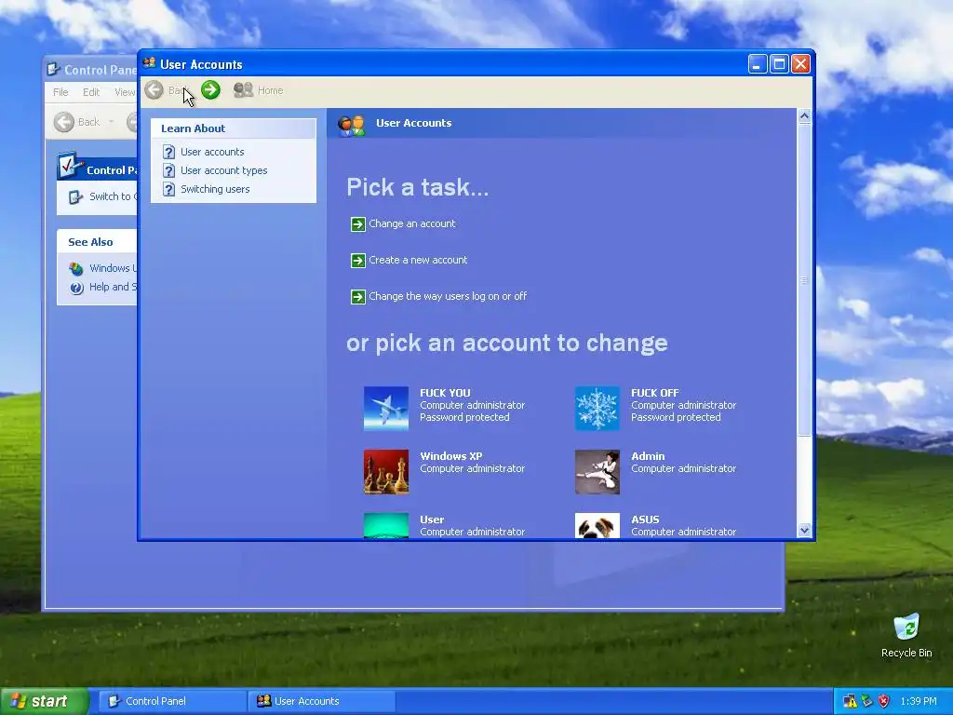The width and height of the screenshot is (953, 715).
Task: Open the Admin account name
Action: pos(648,456)
